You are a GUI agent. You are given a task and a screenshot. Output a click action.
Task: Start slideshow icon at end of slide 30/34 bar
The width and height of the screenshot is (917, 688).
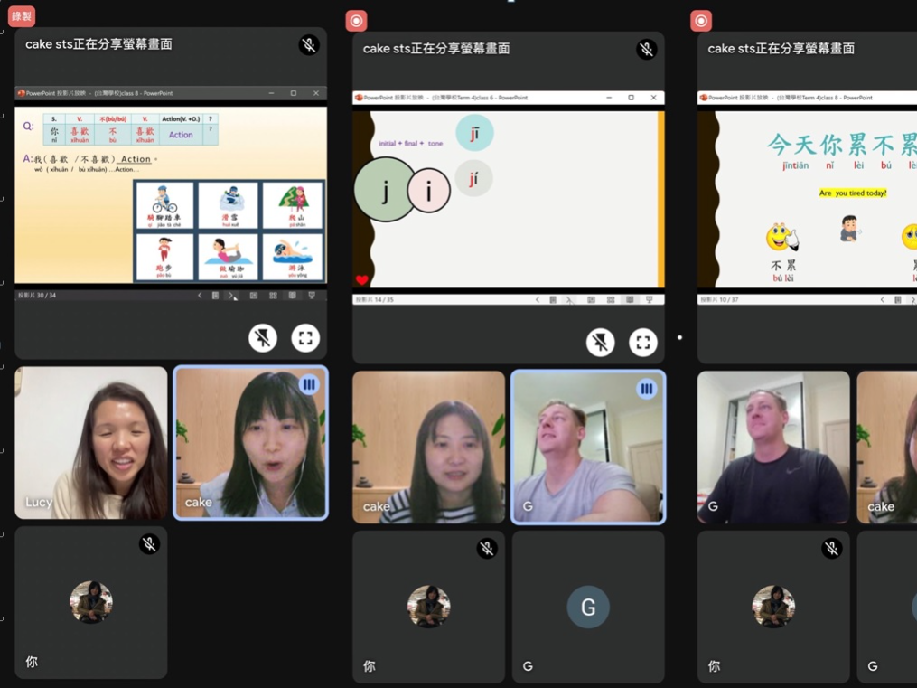pos(312,296)
